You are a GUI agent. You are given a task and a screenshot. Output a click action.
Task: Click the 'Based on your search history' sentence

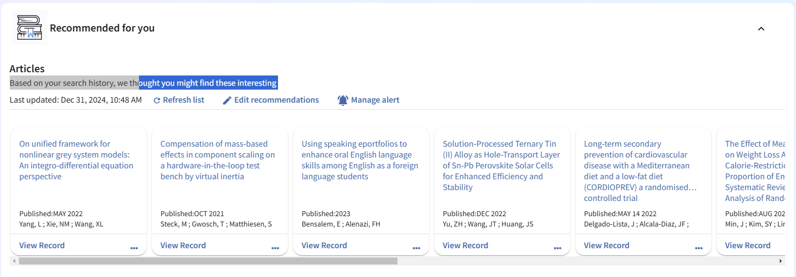click(143, 83)
